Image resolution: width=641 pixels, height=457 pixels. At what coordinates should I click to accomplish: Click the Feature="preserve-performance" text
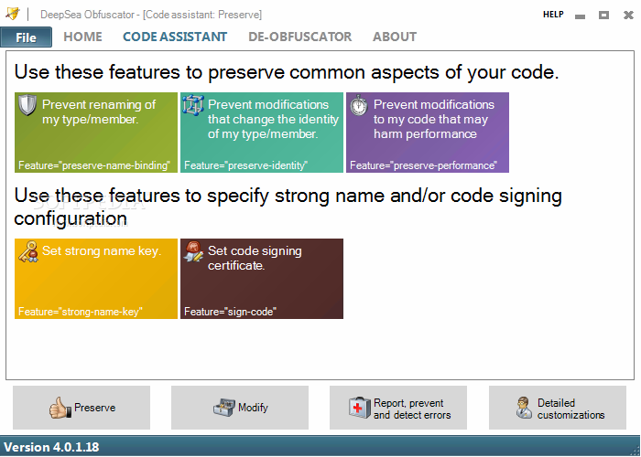pyautogui.click(x=423, y=165)
